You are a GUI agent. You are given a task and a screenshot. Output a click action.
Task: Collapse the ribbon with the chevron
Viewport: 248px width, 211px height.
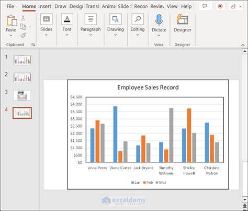tap(243, 45)
